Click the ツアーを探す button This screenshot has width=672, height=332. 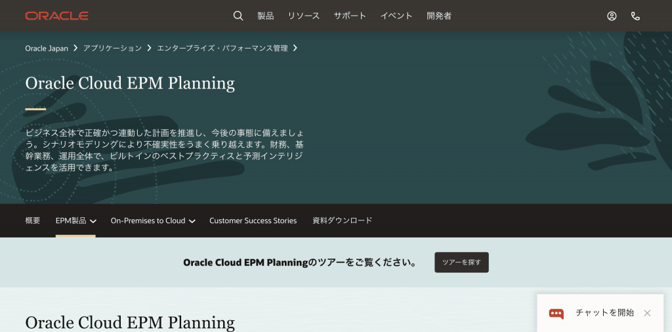click(461, 262)
